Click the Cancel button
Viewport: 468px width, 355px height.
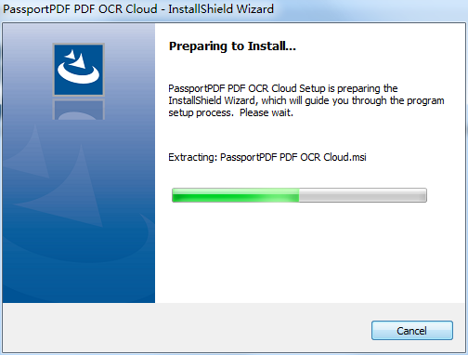click(x=412, y=330)
